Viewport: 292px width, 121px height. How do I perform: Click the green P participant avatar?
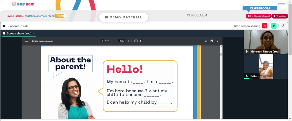click(x=274, y=26)
